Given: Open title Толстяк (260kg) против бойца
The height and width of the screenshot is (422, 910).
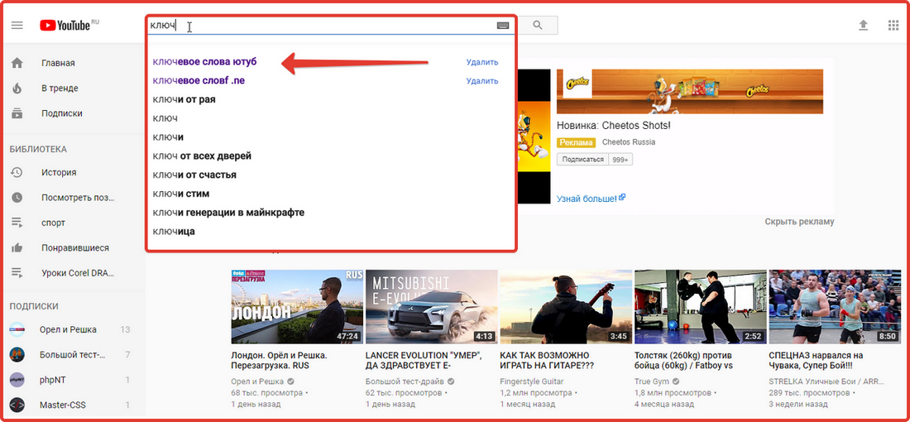Looking at the screenshot, I should click(683, 361).
